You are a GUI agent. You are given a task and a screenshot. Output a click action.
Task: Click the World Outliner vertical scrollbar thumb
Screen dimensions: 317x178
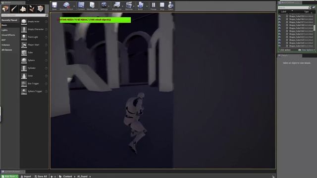click(x=314, y=28)
